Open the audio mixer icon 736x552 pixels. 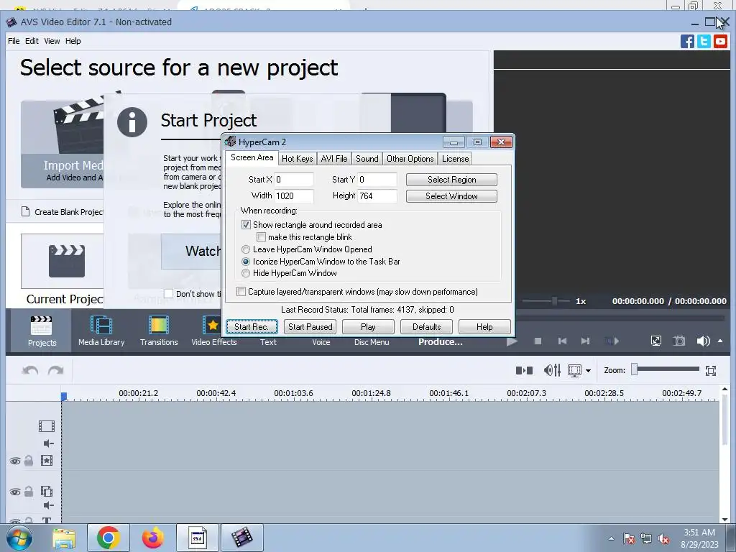552,370
